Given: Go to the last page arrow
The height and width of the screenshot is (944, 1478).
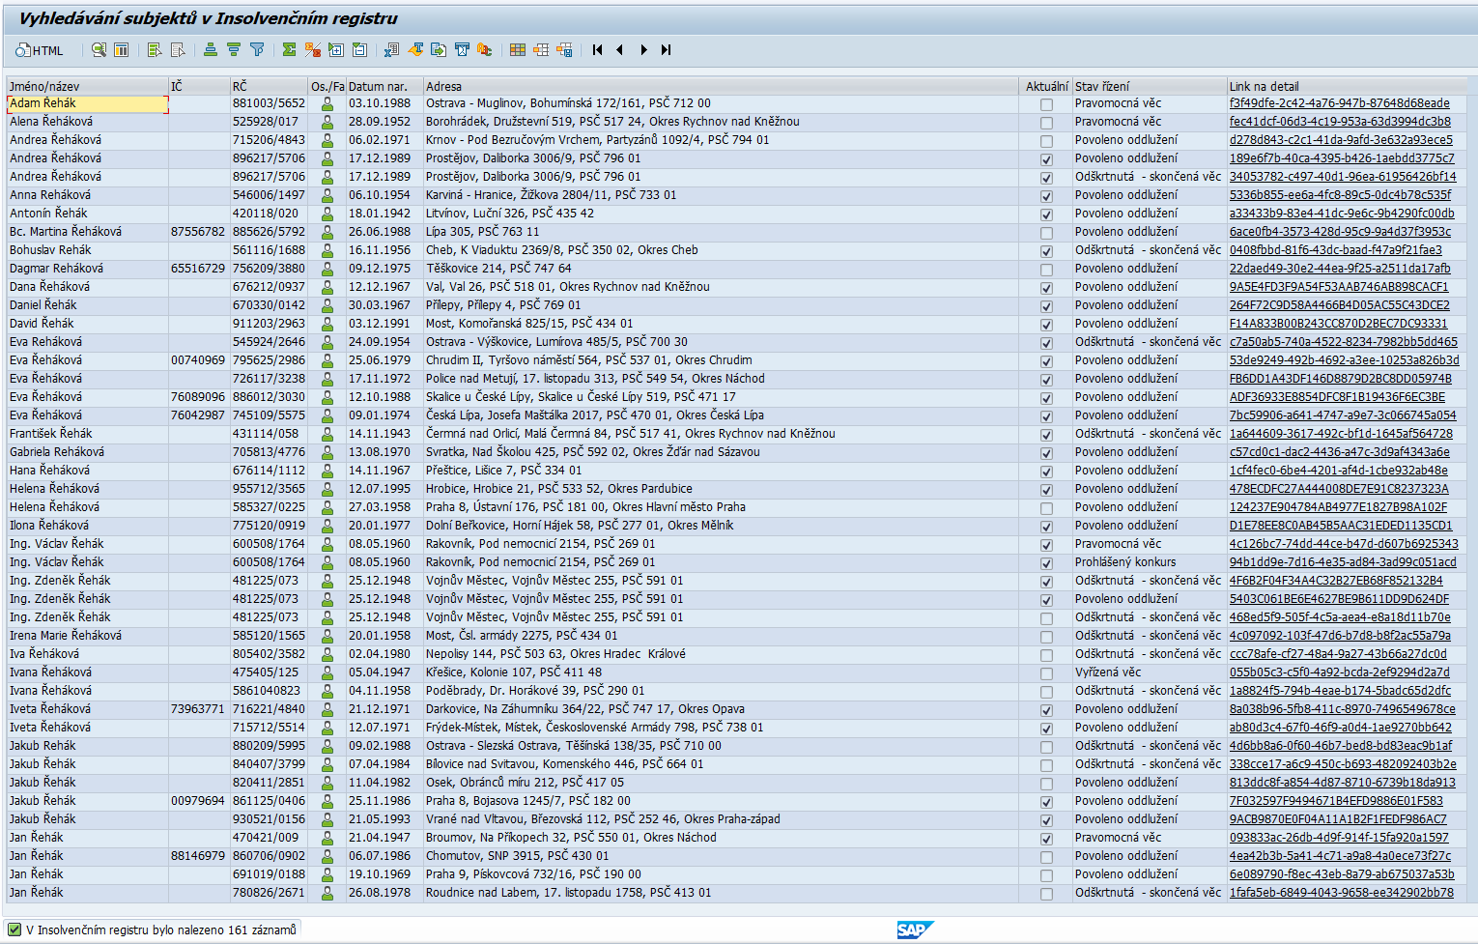Looking at the screenshot, I should 666,50.
